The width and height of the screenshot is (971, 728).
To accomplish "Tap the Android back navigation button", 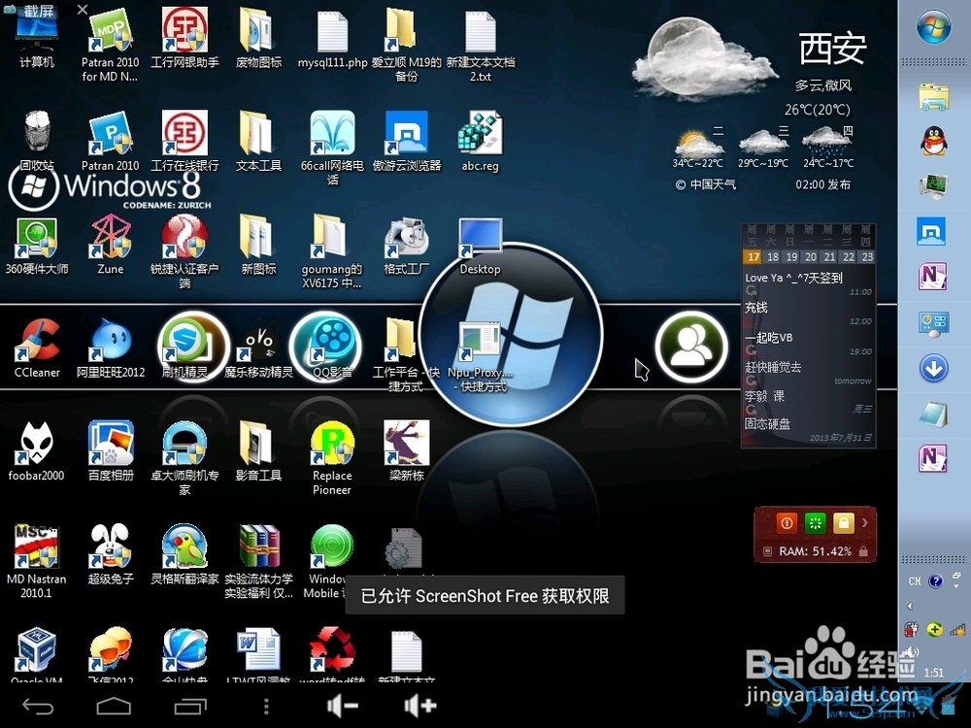I will point(38,706).
